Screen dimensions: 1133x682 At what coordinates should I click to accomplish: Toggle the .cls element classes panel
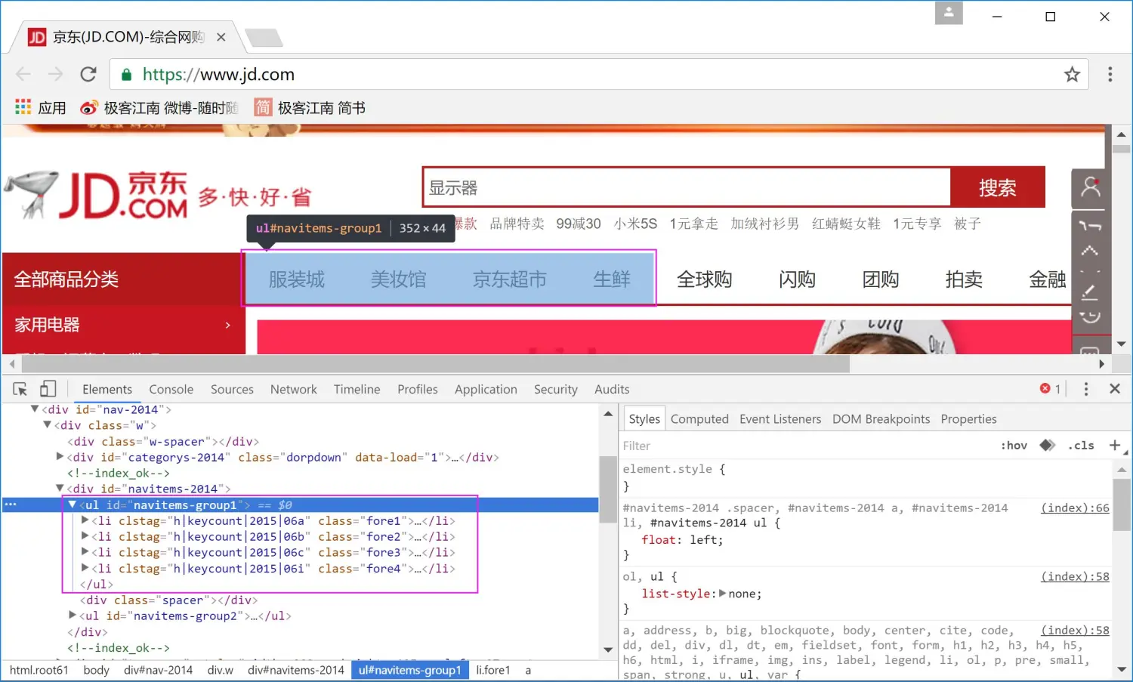coord(1082,446)
